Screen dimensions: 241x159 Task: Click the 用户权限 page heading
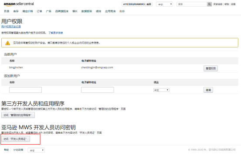12,21
